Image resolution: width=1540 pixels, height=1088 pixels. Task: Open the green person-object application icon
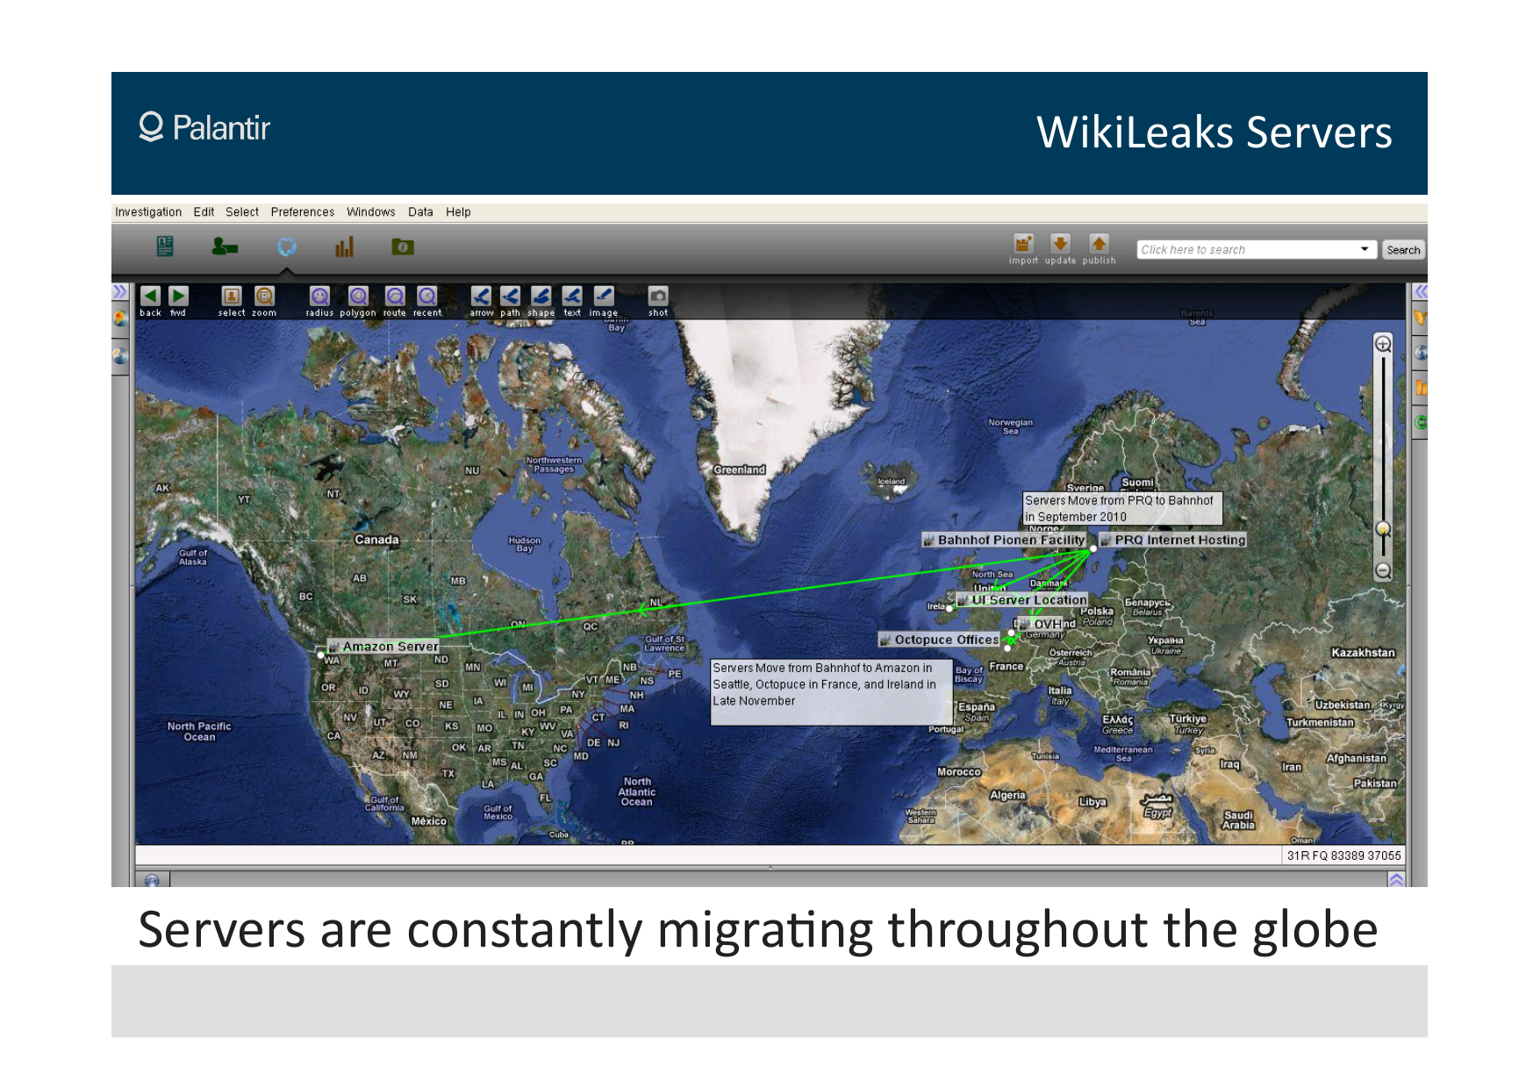(x=225, y=247)
